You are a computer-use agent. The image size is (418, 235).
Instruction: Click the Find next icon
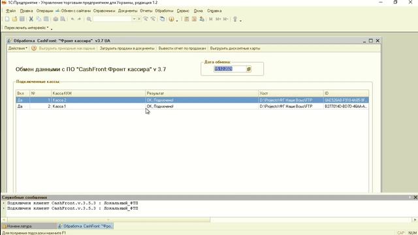(x=146, y=19)
